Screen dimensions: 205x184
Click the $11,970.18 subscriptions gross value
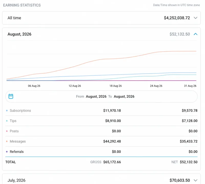[112, 111]
